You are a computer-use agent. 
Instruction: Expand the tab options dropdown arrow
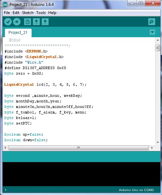pos(152,32)
